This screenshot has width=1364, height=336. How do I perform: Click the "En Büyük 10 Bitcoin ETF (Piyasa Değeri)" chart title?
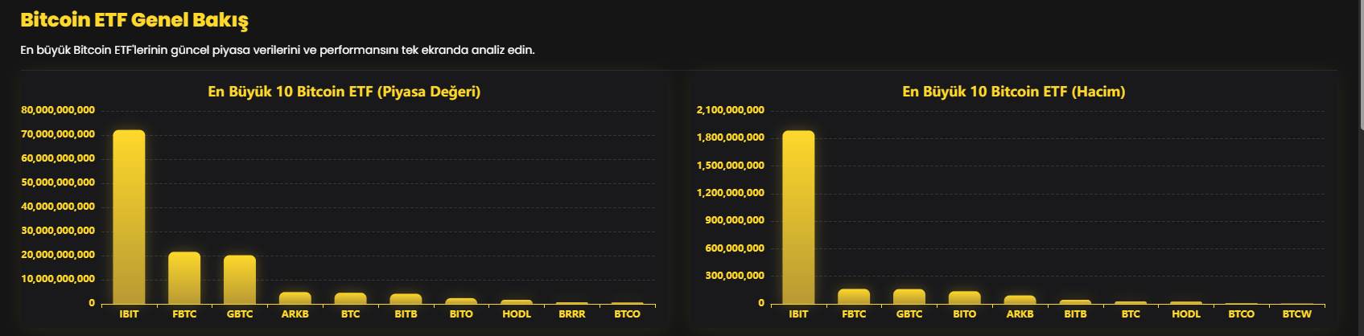pyautogui.click(x=344, y=92)
